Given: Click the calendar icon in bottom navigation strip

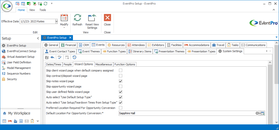Looking at the screenshot, I should tap(5, 121).
